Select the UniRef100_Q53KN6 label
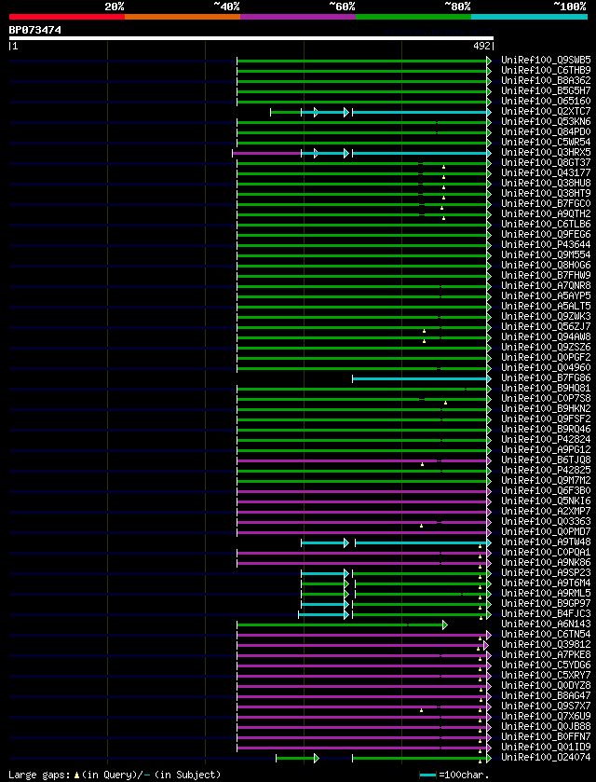 click(546, 122)
